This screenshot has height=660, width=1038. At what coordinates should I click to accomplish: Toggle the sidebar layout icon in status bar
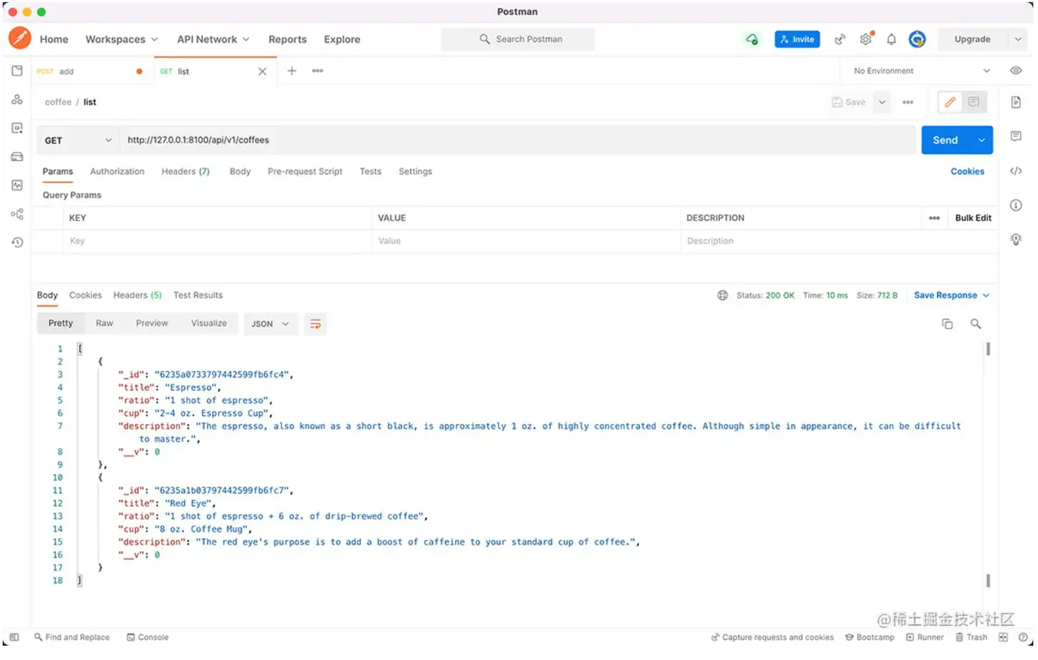pos(14,637)
